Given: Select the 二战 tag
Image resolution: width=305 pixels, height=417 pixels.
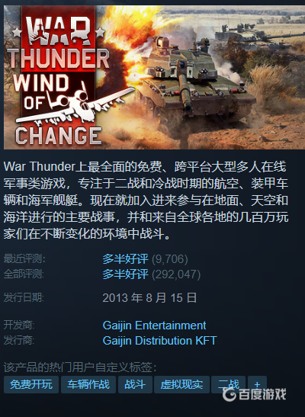Looking at the screenshot, I should coord(228,384).
